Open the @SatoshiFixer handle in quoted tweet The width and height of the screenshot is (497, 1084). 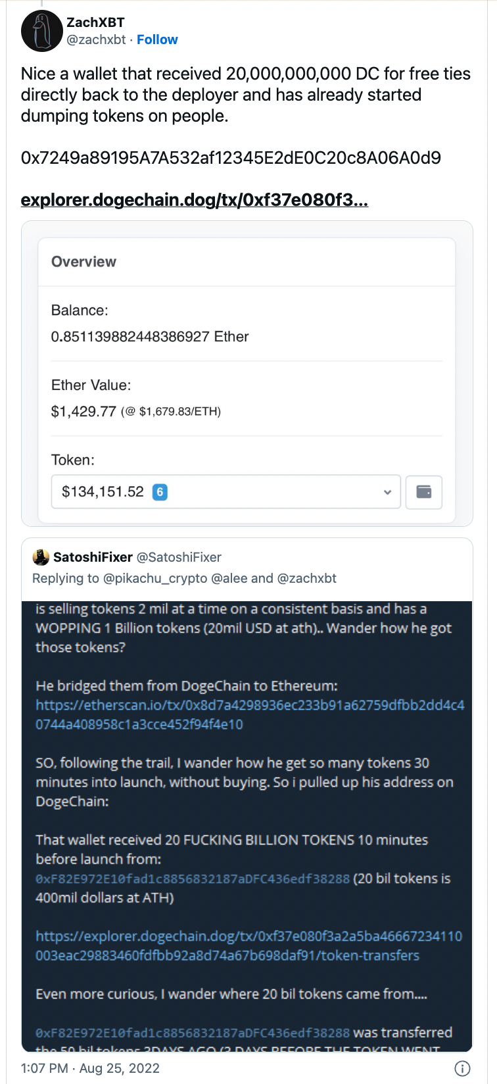click(179, 557)
